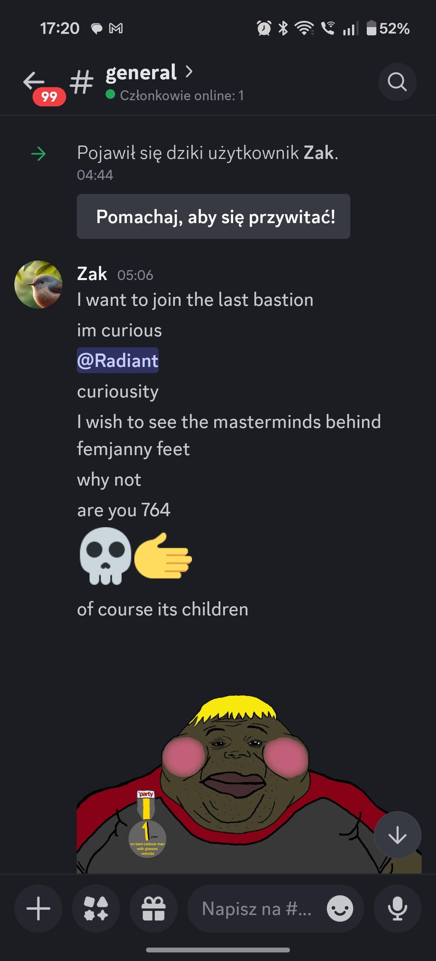Screen dimensions: 436x961
Task: Expand channel details via chevron beside general
Action: pyautogui.click(x=189, y=71)
